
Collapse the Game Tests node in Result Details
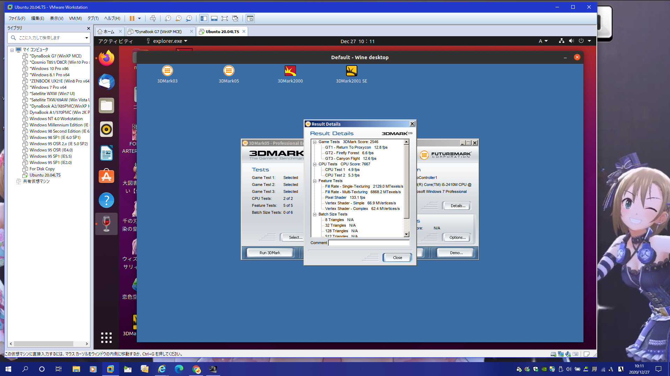tap(314, 142)
